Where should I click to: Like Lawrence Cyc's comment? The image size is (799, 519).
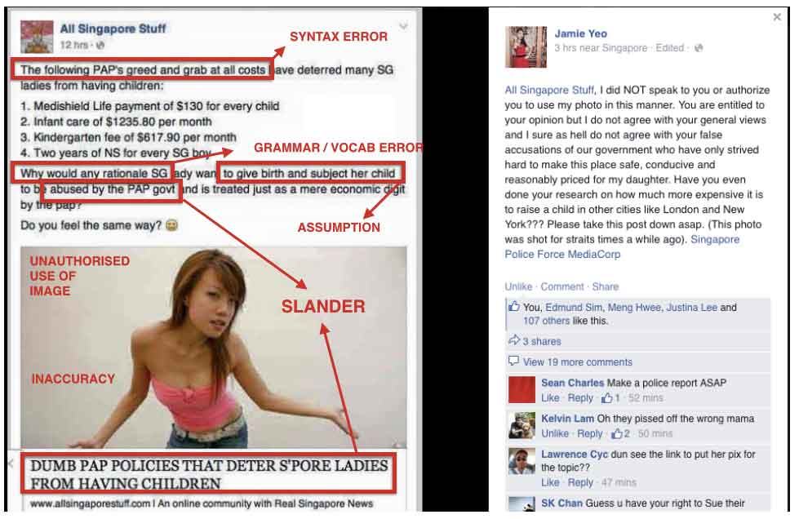point(550,482)
